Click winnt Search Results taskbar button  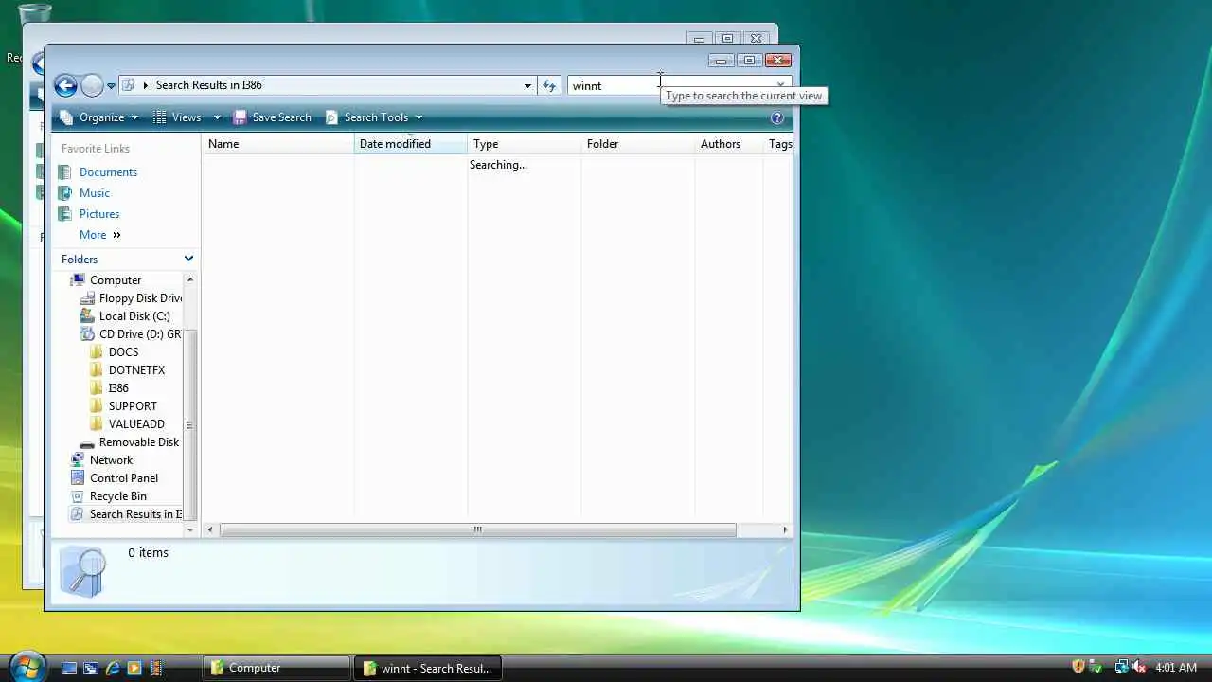pos(428,668)
